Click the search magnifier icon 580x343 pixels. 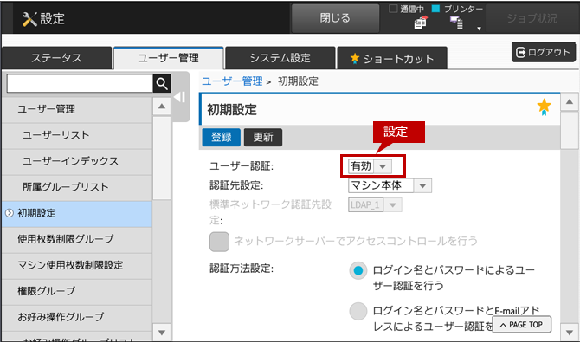[162, 84]
